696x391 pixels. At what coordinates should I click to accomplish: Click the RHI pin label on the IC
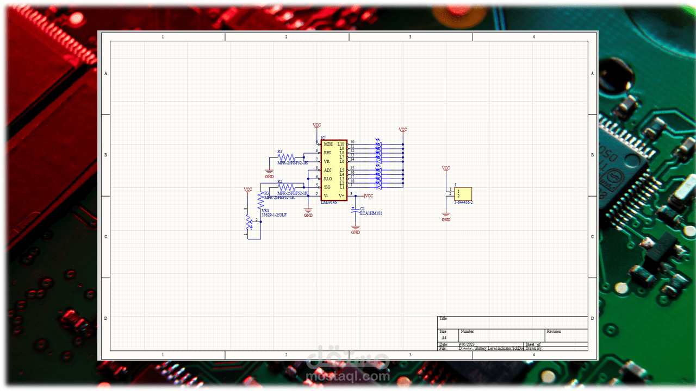pos(327,153)
